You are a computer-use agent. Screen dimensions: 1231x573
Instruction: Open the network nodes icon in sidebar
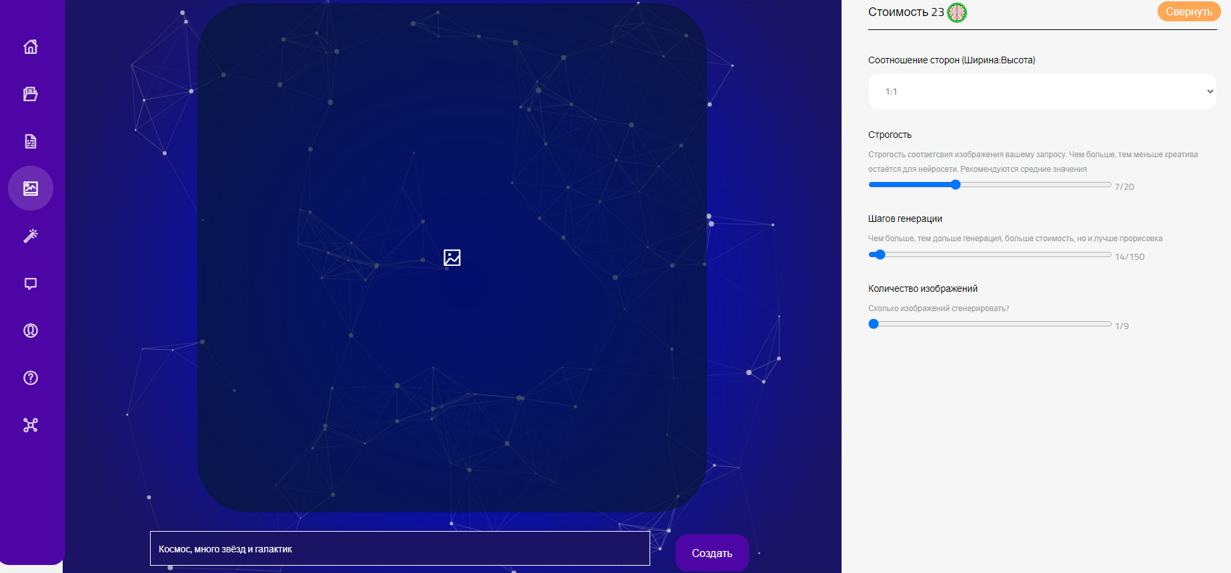click(x=31, y=425)
